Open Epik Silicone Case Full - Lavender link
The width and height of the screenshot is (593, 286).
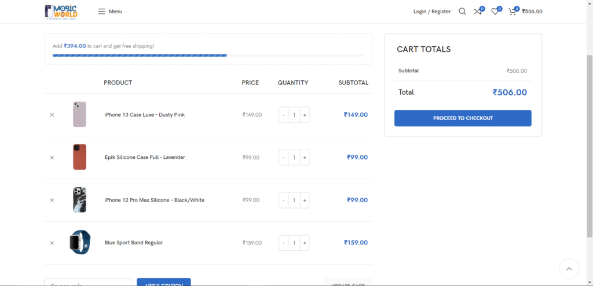pyautogui.click(x=145, y=157)
